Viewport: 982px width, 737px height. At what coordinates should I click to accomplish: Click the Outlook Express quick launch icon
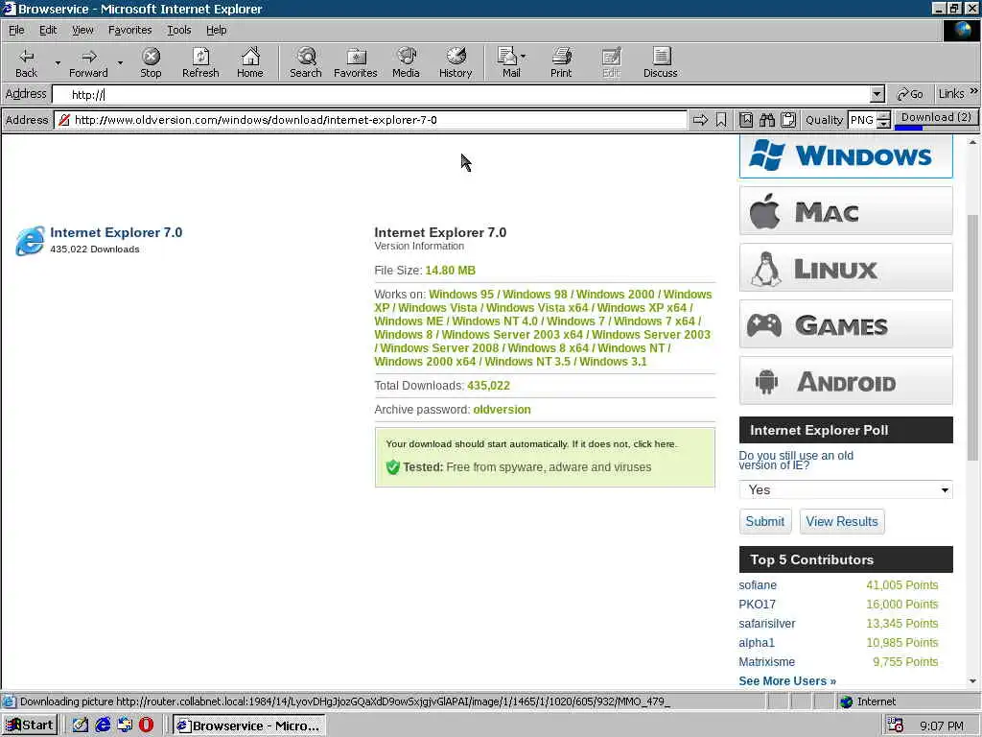point(125,725)
